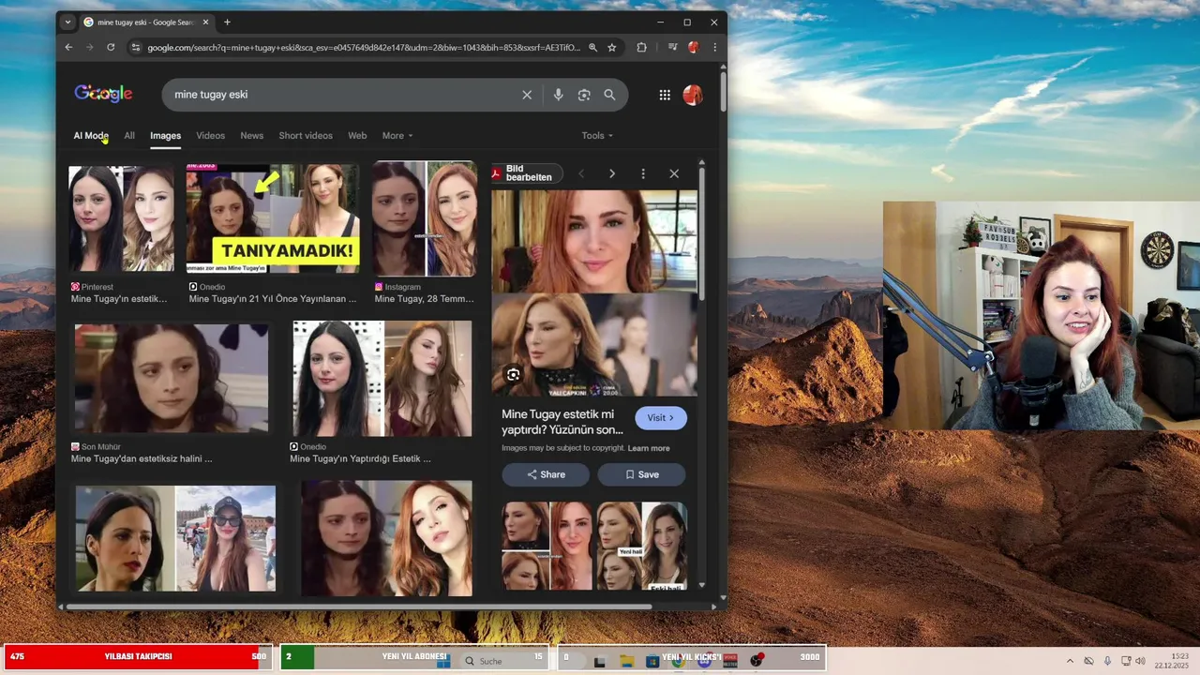The width and height of the screenshot is (1200, 675).
Task: Open the media control icon in the Chrome toolbar
Action: (672, 47)
